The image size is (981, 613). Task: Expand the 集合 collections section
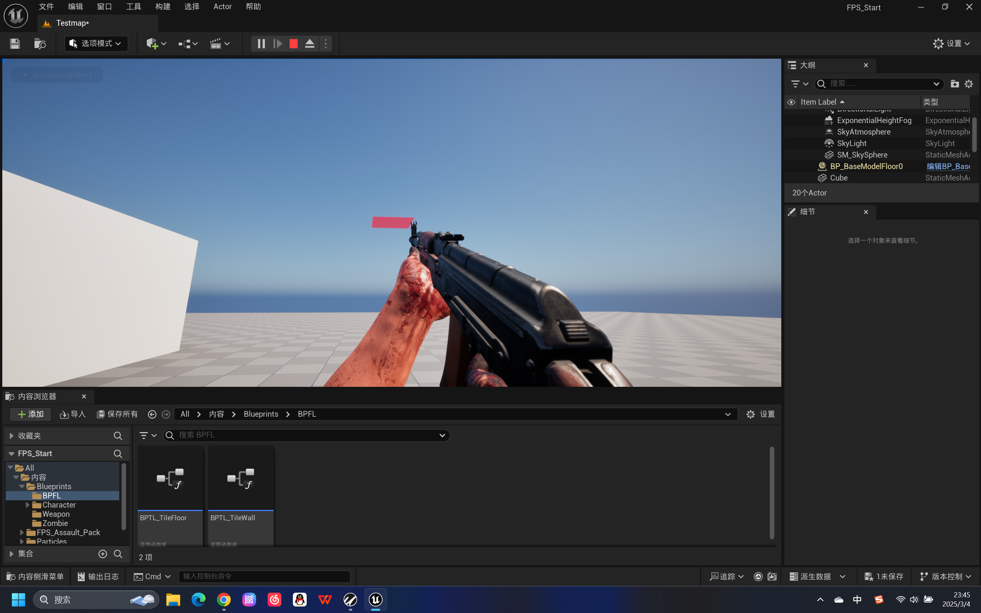12,554
